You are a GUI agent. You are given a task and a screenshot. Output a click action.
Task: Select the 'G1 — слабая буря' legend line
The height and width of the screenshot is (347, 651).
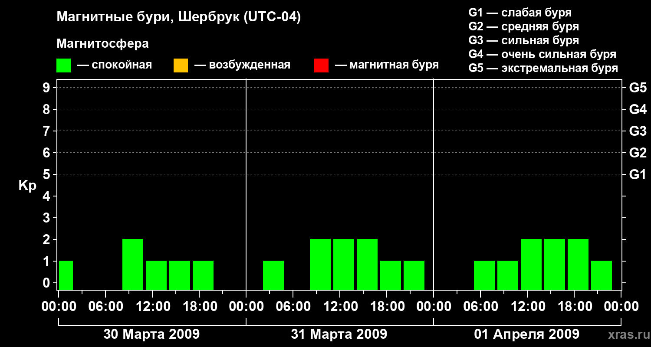pyautogui.click(x=520, y=13)
